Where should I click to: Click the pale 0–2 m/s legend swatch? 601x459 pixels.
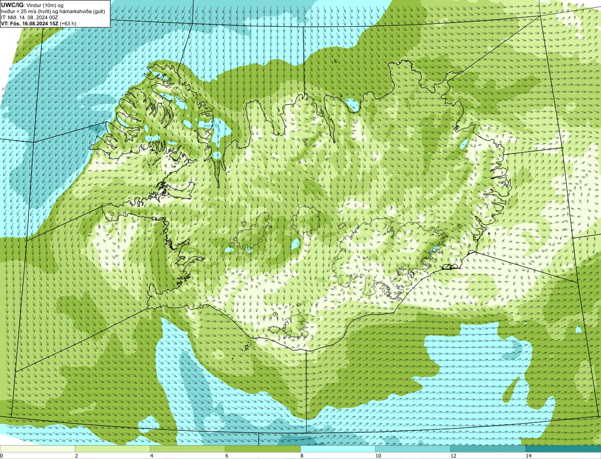[x=38, y=449]
